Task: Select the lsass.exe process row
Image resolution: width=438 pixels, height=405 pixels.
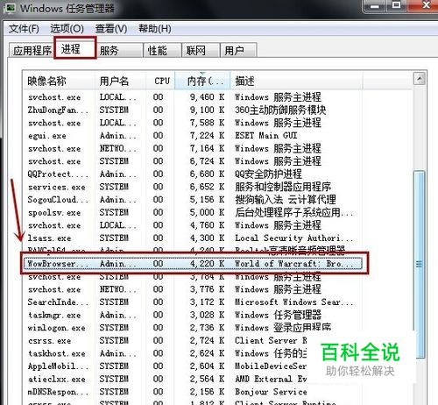Action: [x=193, y=238]
